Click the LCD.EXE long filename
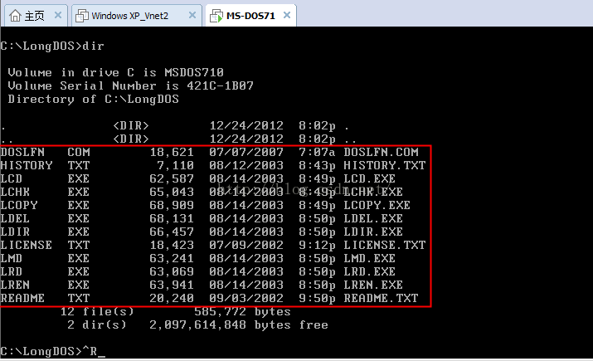Screen dimensions: 593x361 click(x=370, y=178)
